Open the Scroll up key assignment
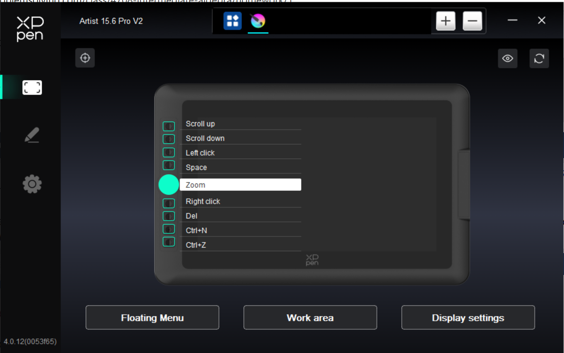The height and width of the screenshot is (353, 564). coord(240,124)
